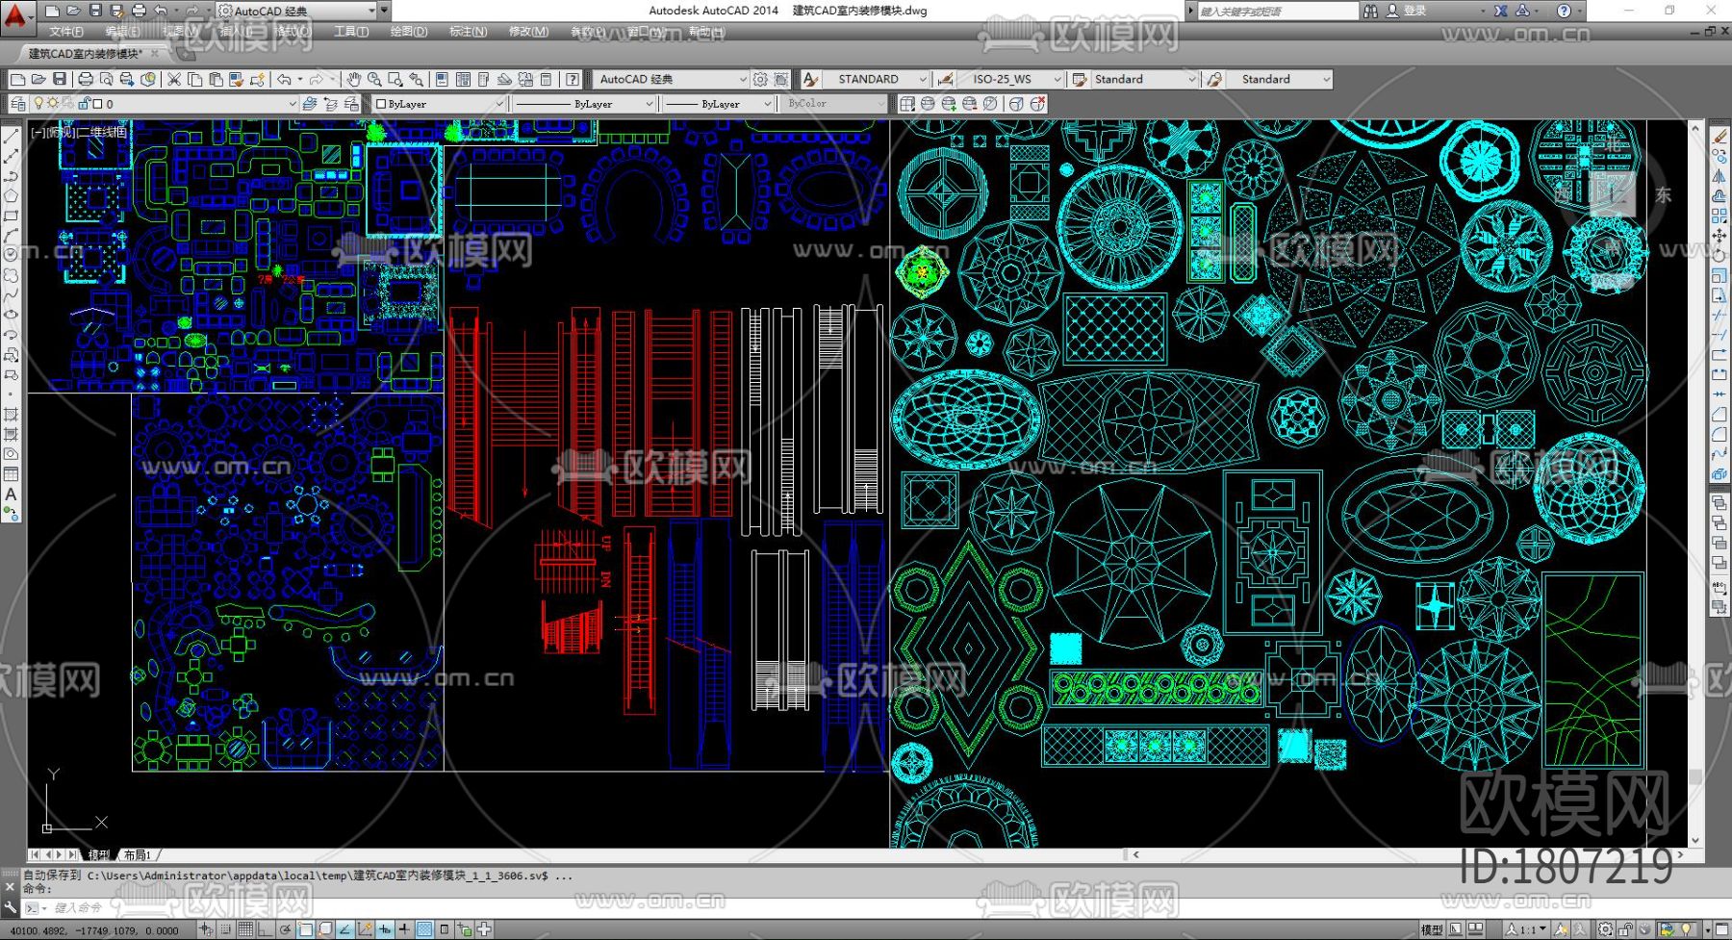This screenshot has height=940, width=1732.
Task: Click the Save floppy disk icon
Action: (x=60, y=79)
